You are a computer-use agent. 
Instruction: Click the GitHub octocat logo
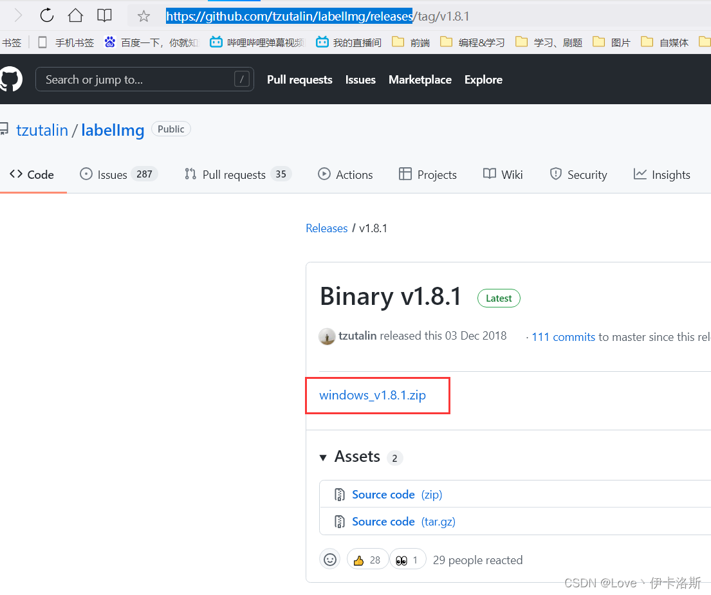(x=11, y=79)
